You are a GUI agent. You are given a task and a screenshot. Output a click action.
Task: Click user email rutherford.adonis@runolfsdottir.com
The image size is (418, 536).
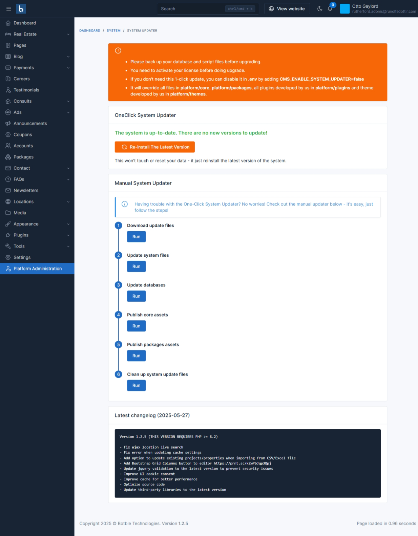coord(384,12)
